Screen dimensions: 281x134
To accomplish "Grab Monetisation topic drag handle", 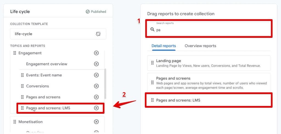I will point(15,122).
